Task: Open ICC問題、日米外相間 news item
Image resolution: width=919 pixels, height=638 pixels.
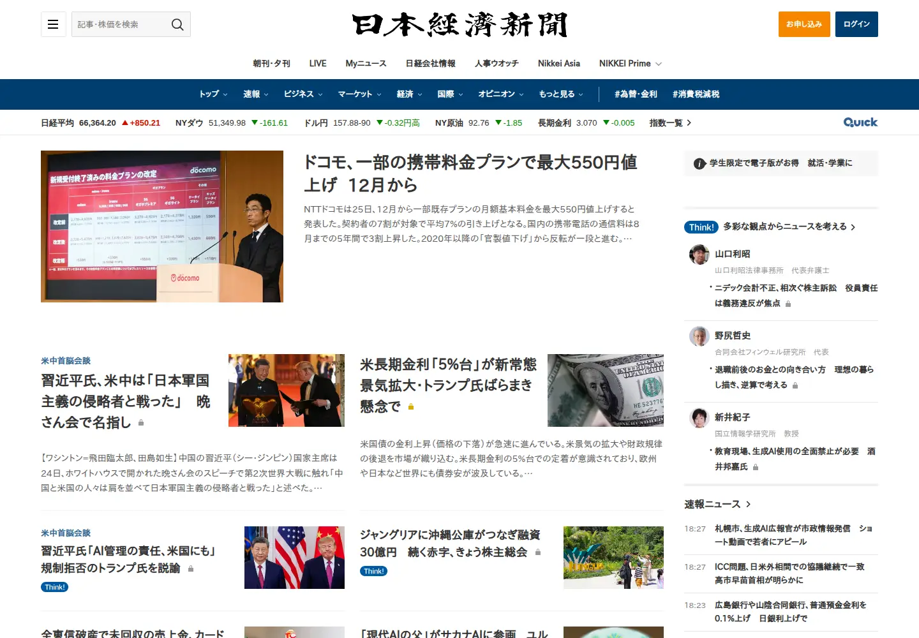Action: [790, 574]
